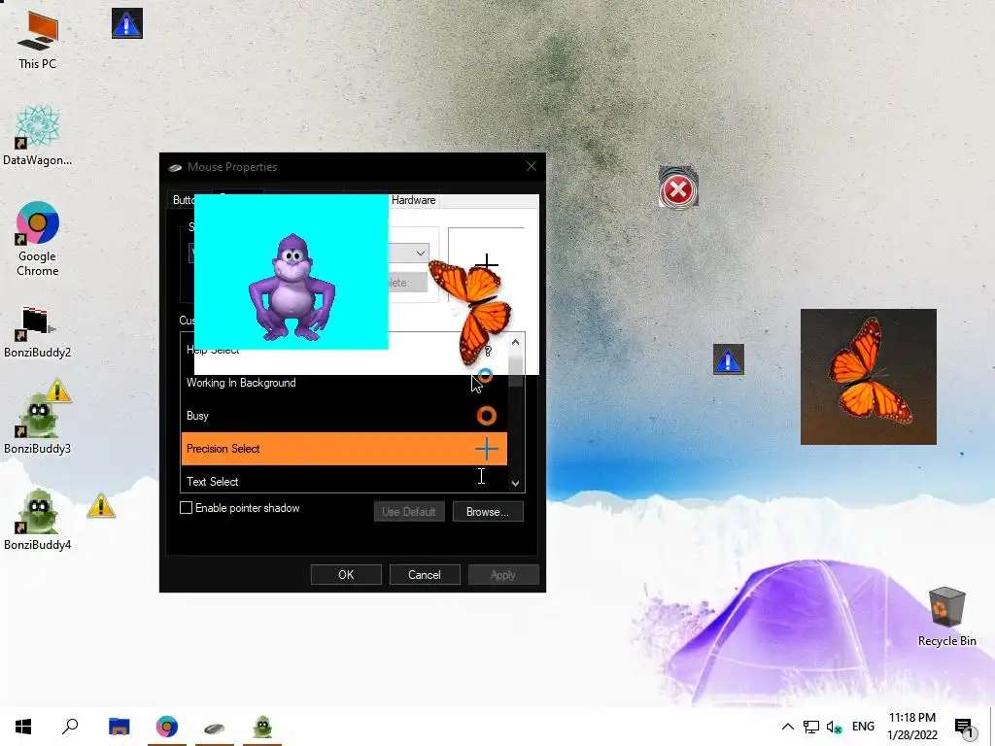Click Mouse Properties taskbar button
995x746 pixels.
tap(215, 727)
